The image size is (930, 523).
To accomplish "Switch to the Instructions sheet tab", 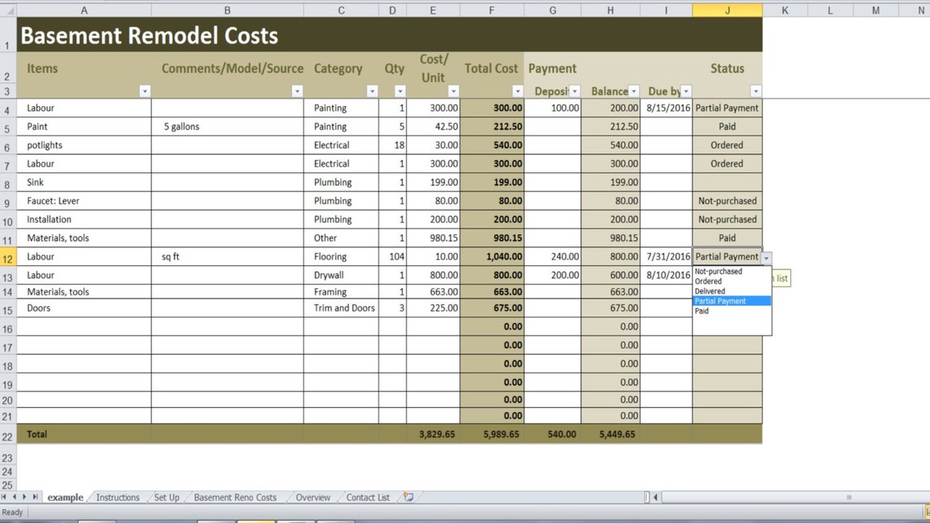I will [117, 497].
